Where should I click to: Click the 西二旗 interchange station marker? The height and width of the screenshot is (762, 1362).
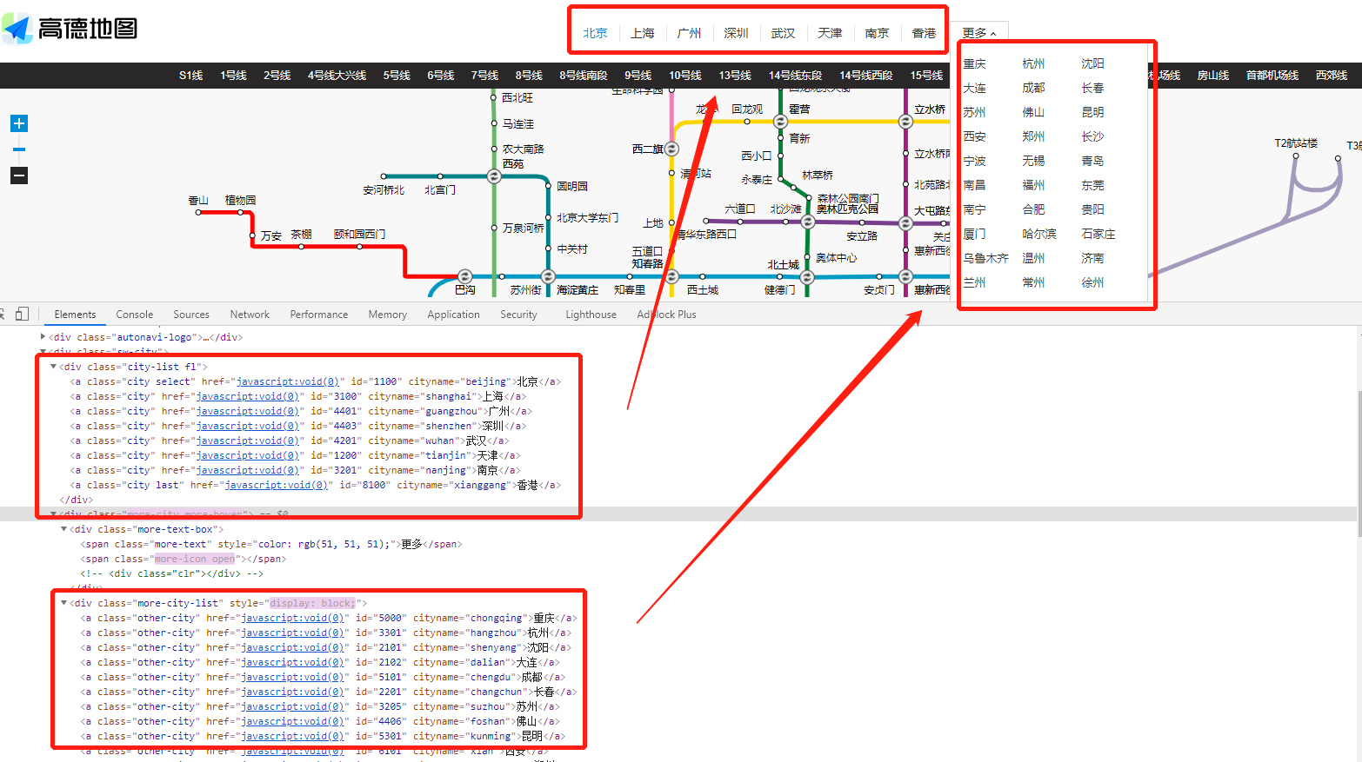click(x=671, y=149)
